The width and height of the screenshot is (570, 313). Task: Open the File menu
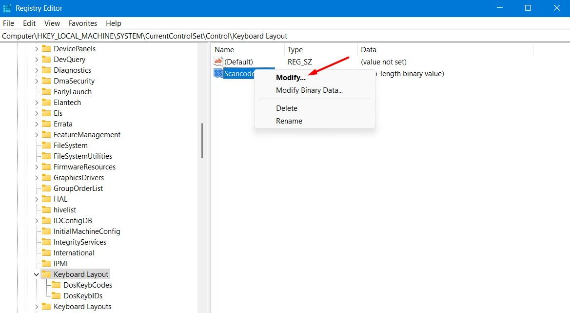(x=8, y=23)
